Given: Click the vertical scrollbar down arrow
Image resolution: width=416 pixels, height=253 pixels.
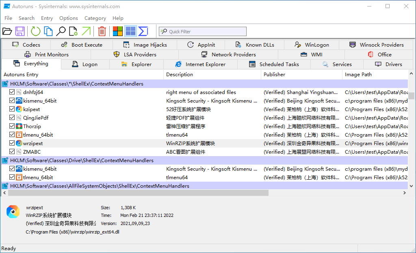Looking at the screenshot, I should click(x=411, y=186).
